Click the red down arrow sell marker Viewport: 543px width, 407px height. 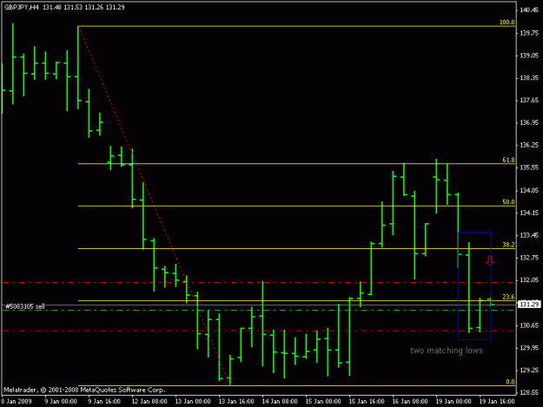pos(490,260)
